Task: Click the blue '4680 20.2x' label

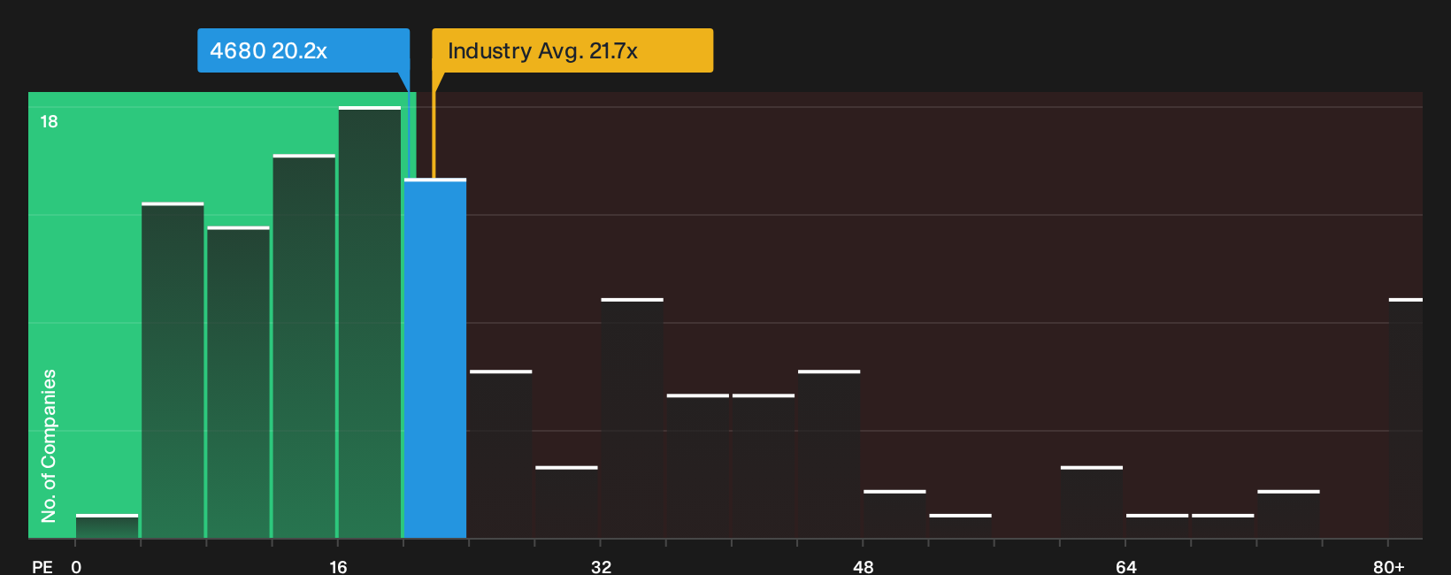Action: (x=303, y=50)
